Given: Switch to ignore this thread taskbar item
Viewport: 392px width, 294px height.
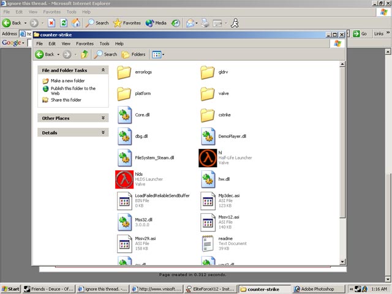Looking at the screenshot, I should coord(103,289).
